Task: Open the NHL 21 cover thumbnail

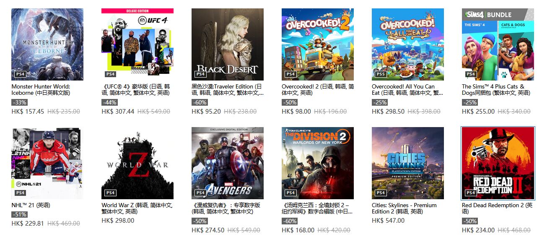Action: (x=47, y=163)
